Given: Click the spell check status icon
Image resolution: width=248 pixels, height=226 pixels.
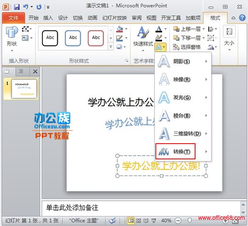Looking at the screenshot, I should pyautogui.click(x=112, y=221).
